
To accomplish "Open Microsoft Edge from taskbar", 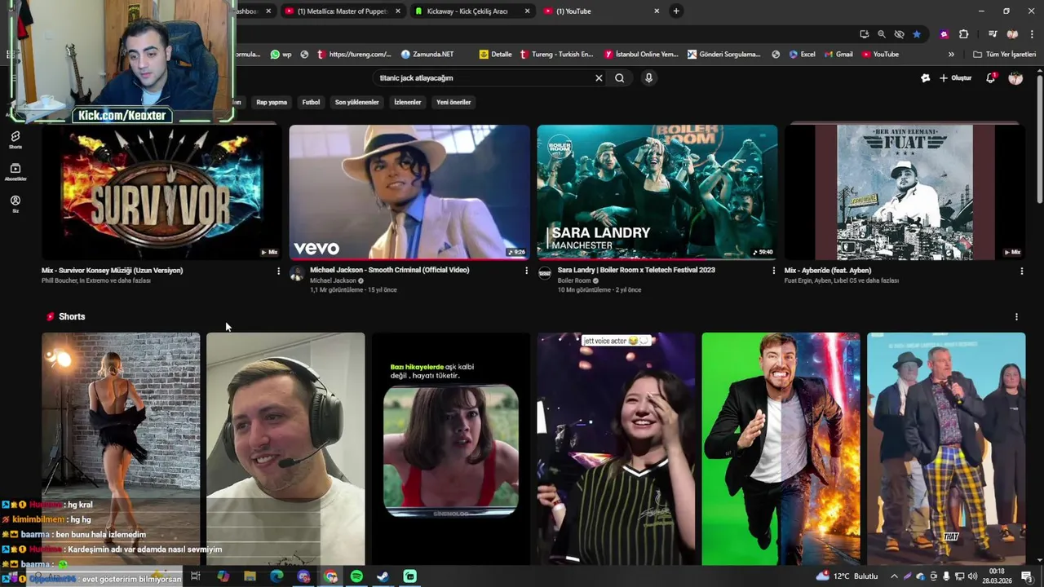I will pos(276,576).
